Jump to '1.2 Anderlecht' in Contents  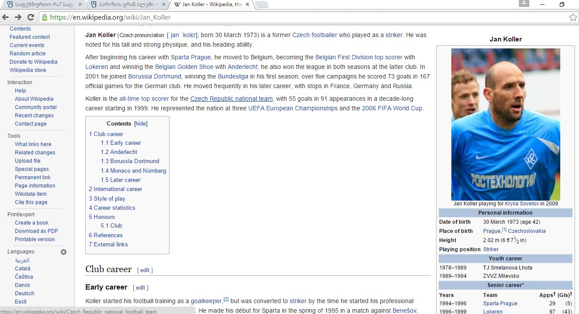point(119,152)
